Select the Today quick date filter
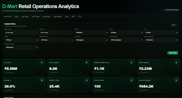Screen dimensions: 182x98 click(16, 17)
